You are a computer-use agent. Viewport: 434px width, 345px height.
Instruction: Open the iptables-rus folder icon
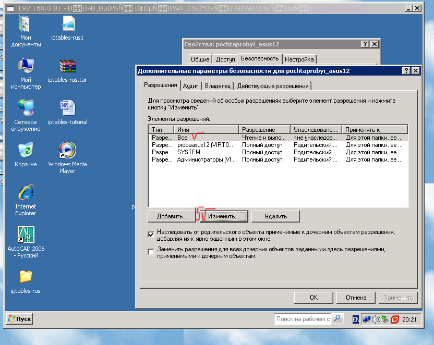pyautogui.click(x=26, y=277)
